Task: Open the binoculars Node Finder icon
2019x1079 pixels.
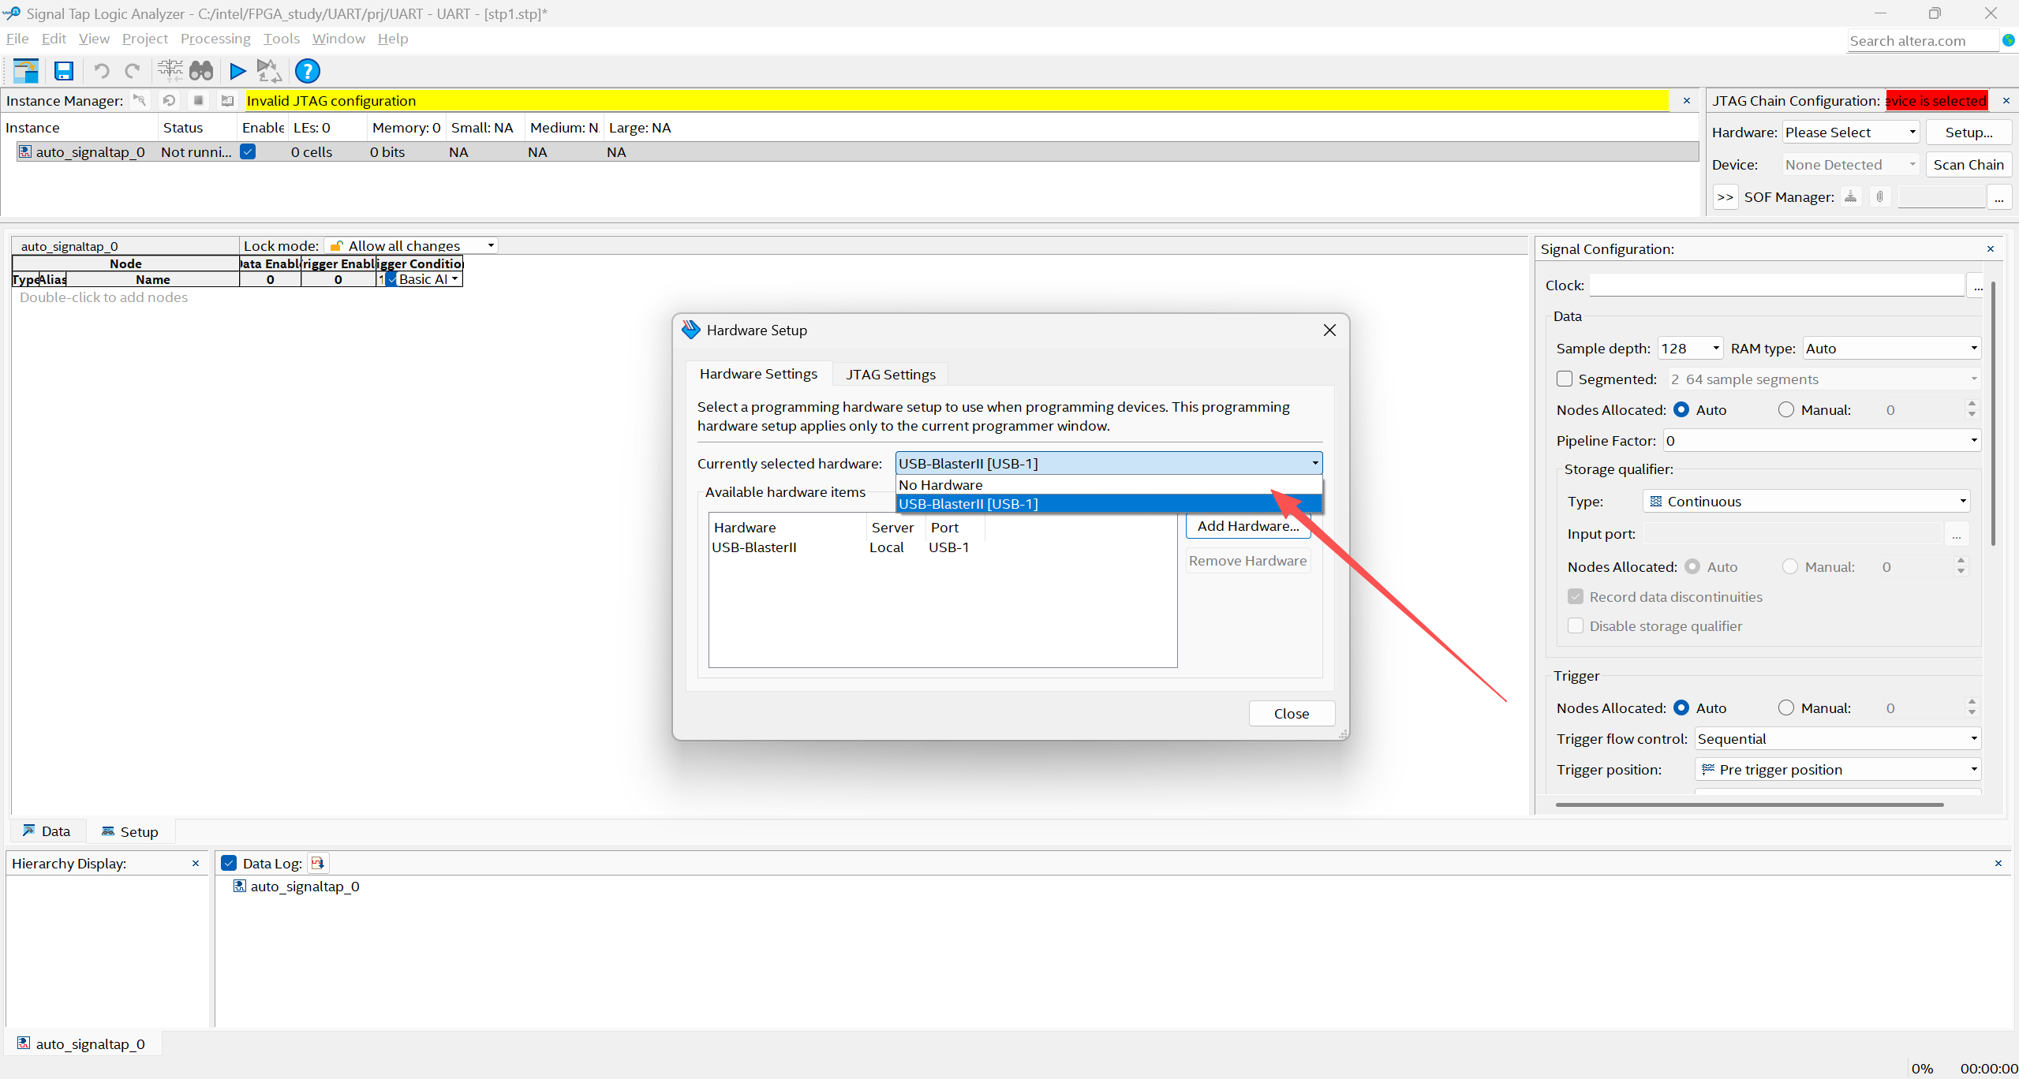Action: coord(201,71)
